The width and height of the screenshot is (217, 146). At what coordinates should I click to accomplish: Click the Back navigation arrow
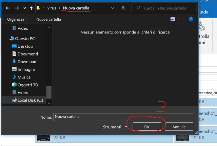click(8, 8)
